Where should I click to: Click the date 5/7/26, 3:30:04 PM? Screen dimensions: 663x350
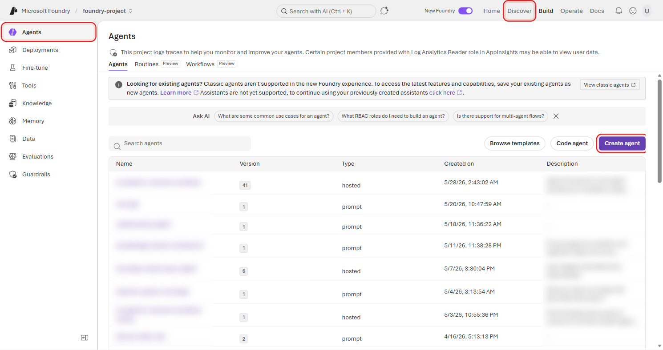click(x=469, y=268)
